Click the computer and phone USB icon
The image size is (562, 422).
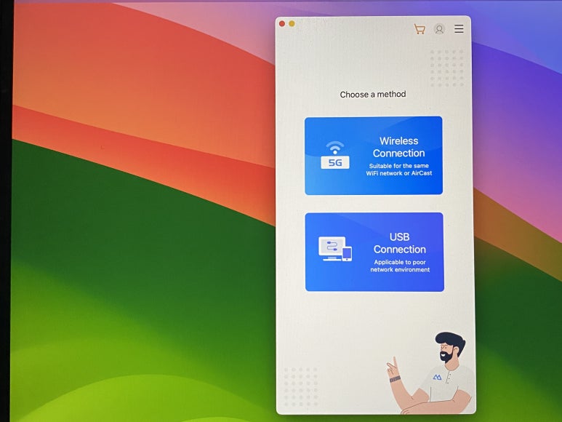[335, 249]
